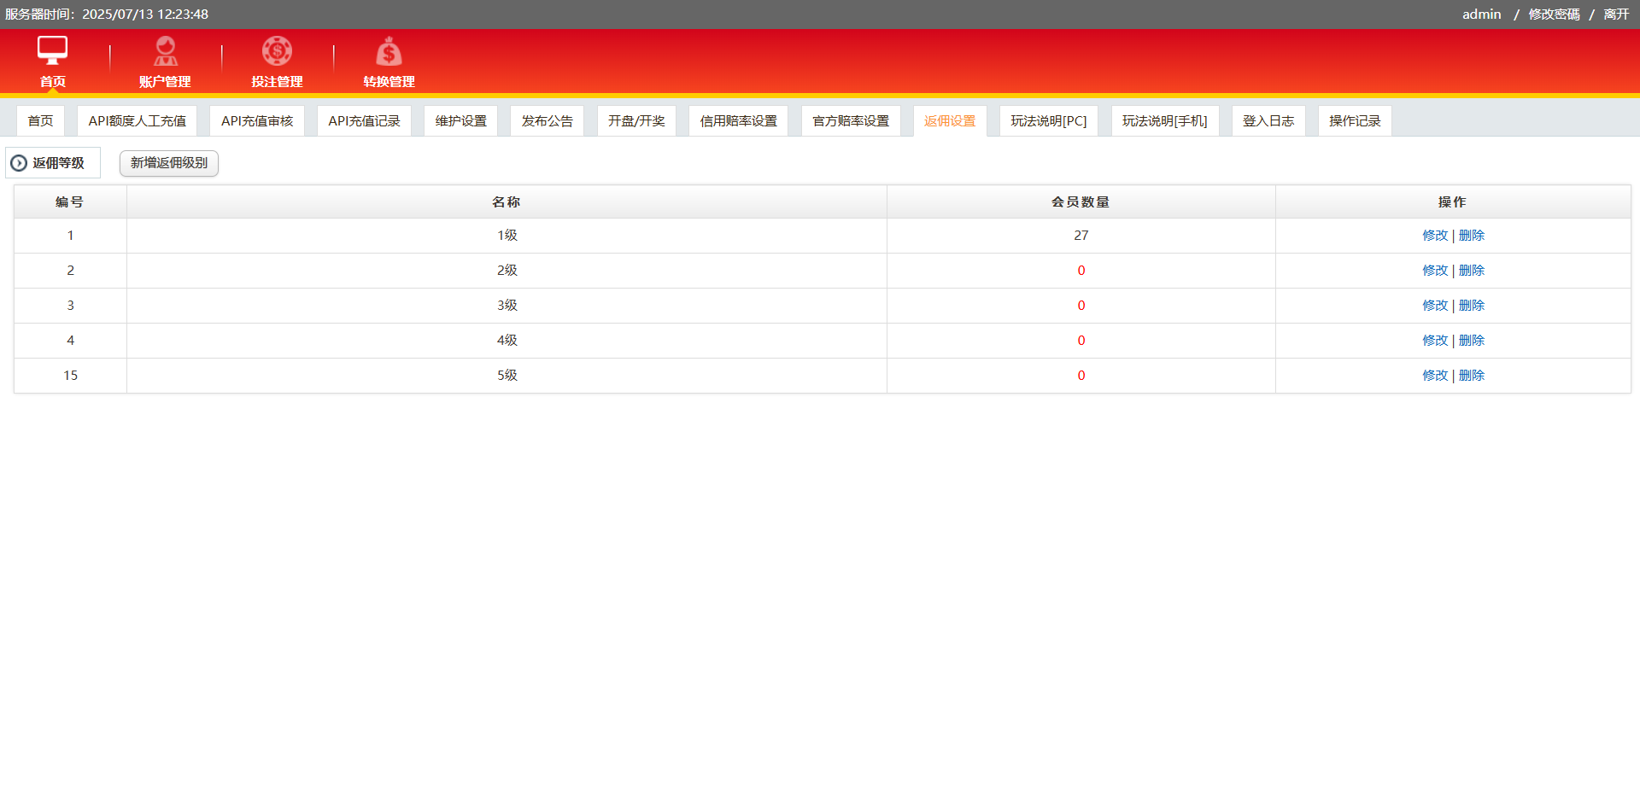Click the 返佣等级 circle arrow icon

tap(19, 163)
